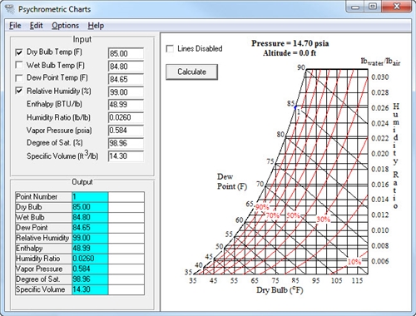Viewport: 416px width, 316px height.
Task: Click the Wet Bulb Temp input field
Action: tap(126, 67)
